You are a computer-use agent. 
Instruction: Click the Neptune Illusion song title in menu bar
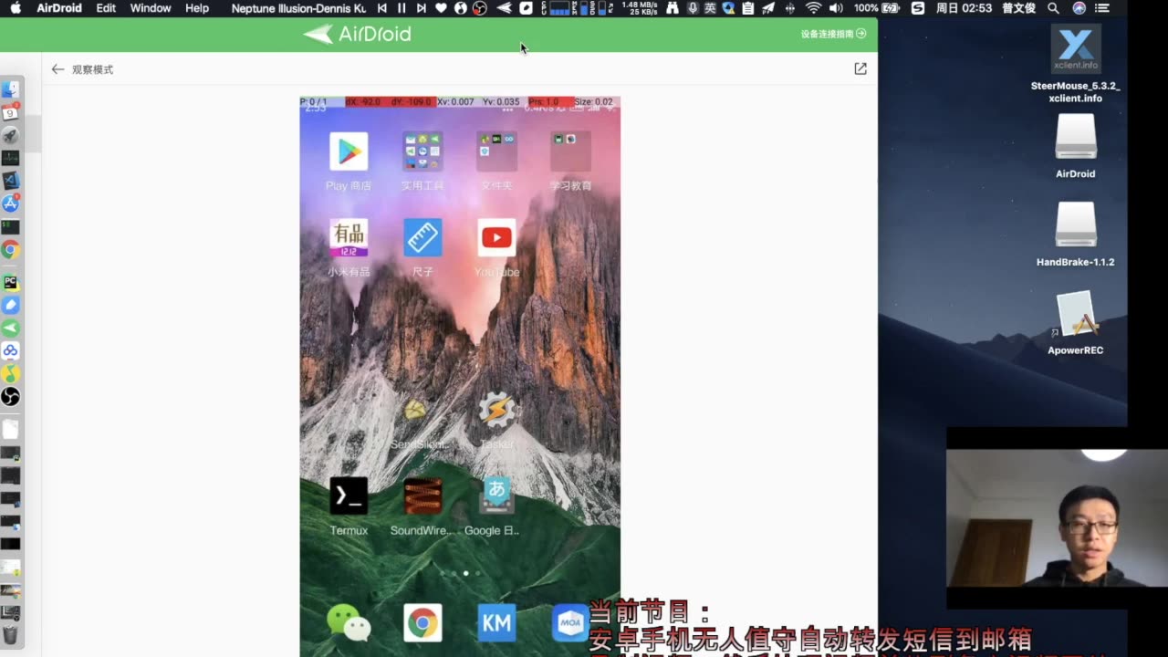click(x=298, y=8)
